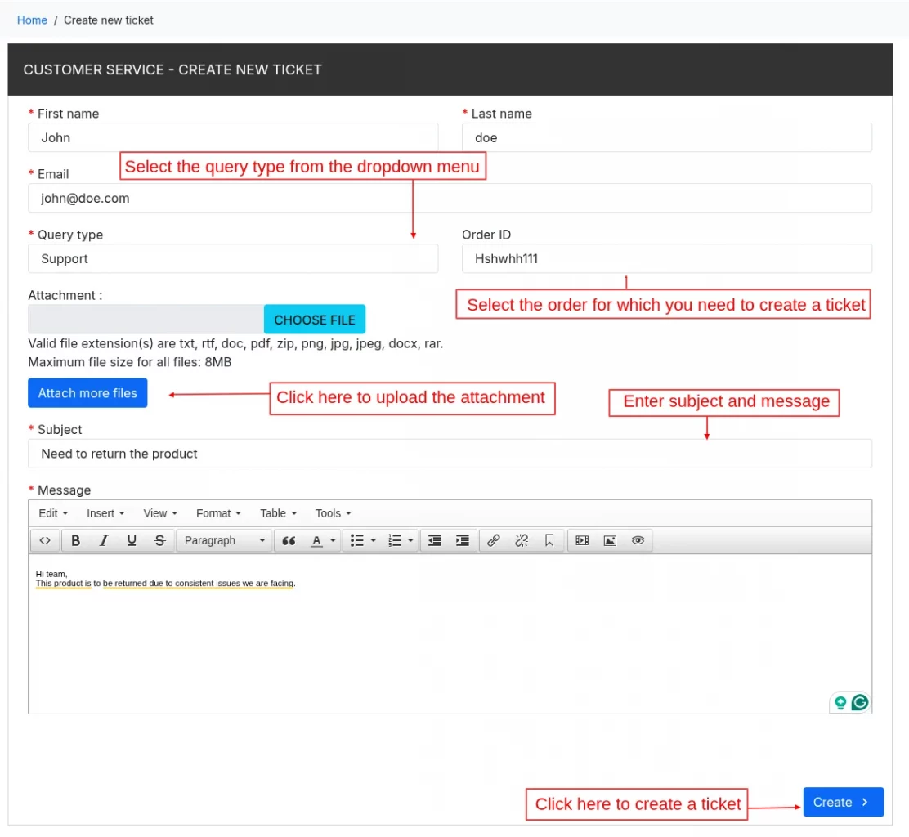Viewport: 909px width, 837px height.
Task: Open the Paragraph format dropdown
Action: 224,541
